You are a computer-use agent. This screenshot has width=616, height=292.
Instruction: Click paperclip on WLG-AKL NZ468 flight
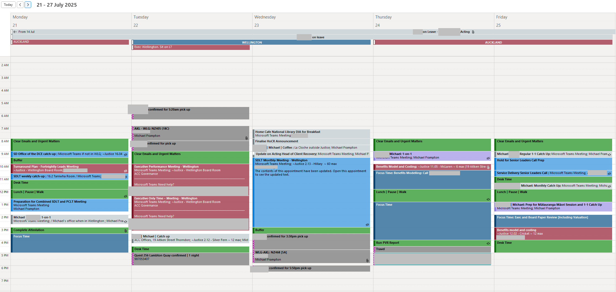(x=367, y=261)
